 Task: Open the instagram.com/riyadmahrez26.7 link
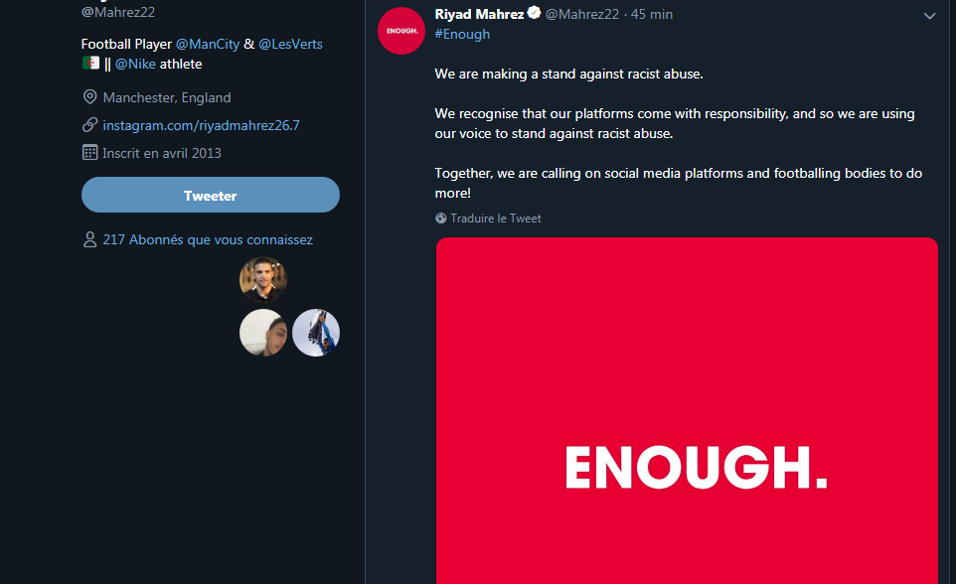pos(201,125)
